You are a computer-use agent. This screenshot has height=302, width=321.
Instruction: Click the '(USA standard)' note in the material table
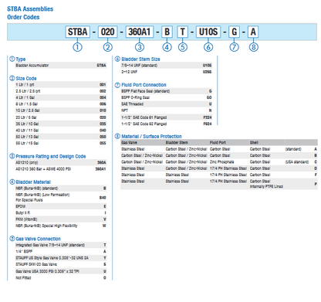(297, 162)
